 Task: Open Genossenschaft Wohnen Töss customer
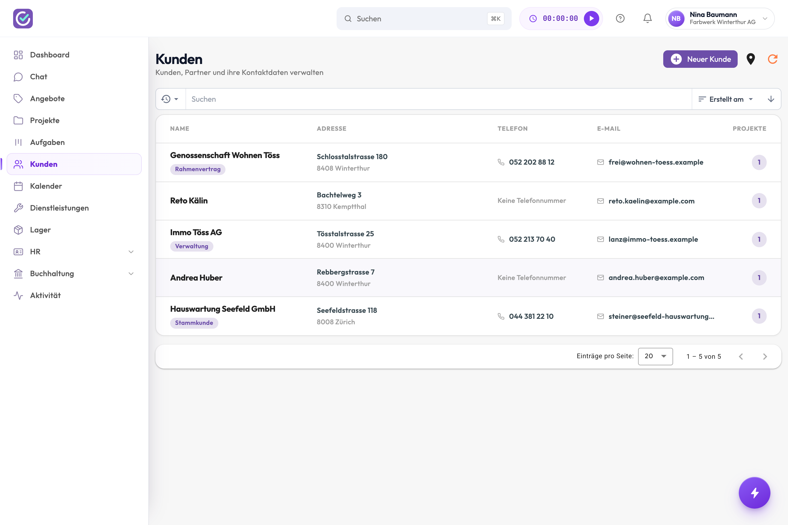pos(468,162)
